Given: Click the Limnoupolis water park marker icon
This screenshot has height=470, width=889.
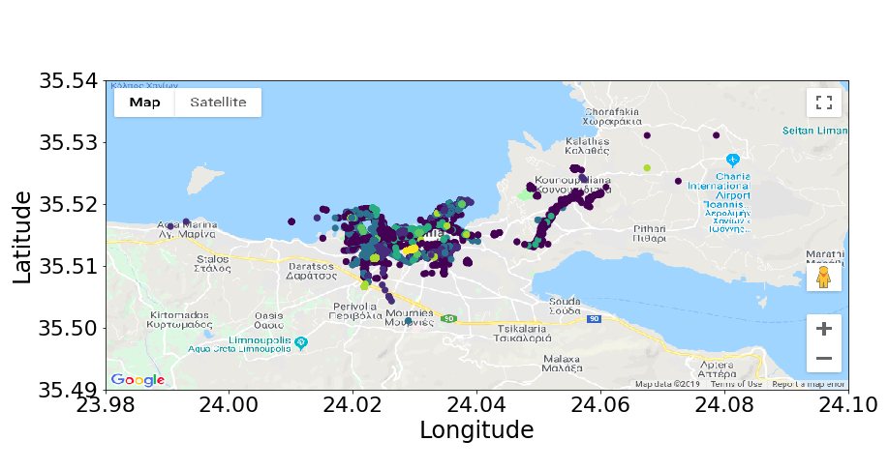Looking at the screenshot, I should pos(301,342).
